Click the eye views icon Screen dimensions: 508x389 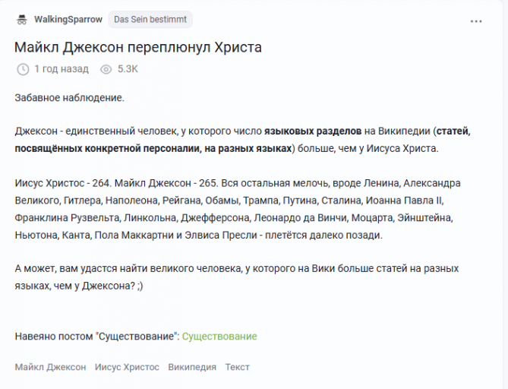pyautogui.click(x=106, y=69)
